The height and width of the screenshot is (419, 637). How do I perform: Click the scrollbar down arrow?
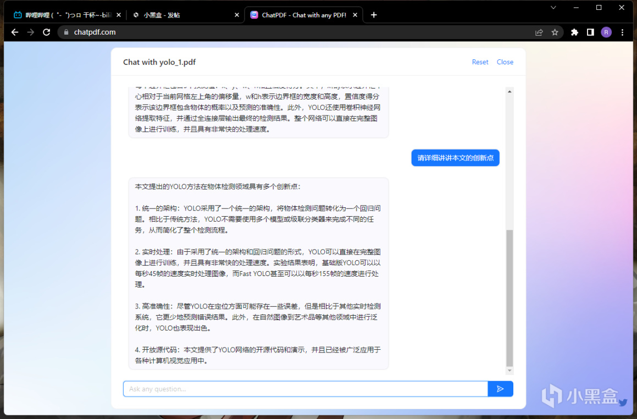point(509,371)
